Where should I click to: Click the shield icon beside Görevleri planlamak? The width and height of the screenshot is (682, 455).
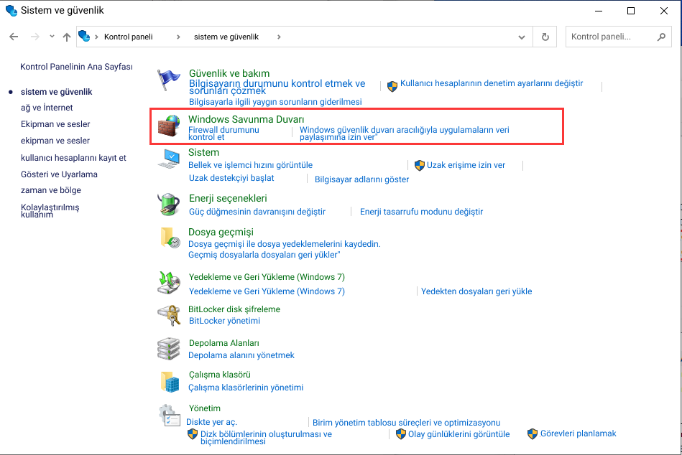(x=533, y=433)
